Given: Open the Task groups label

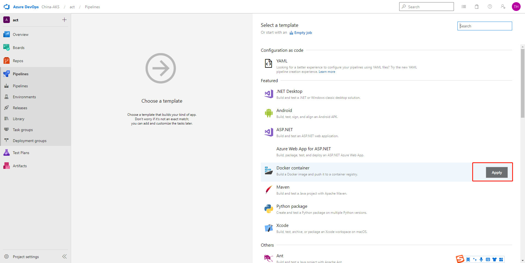Looking at the screenshot, I should [23, 130].
